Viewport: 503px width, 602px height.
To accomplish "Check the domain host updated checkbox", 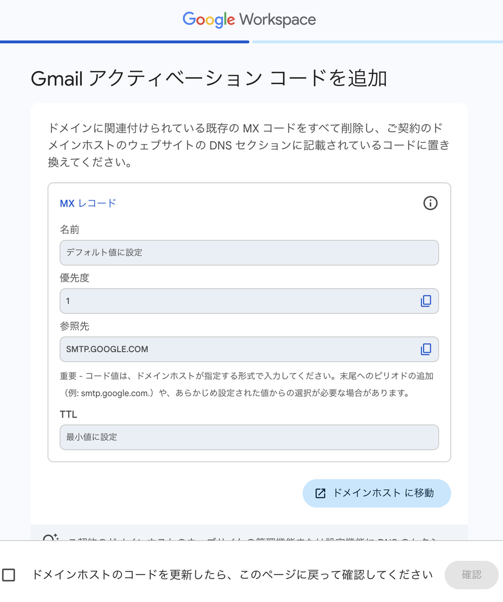I will (8, 575).
